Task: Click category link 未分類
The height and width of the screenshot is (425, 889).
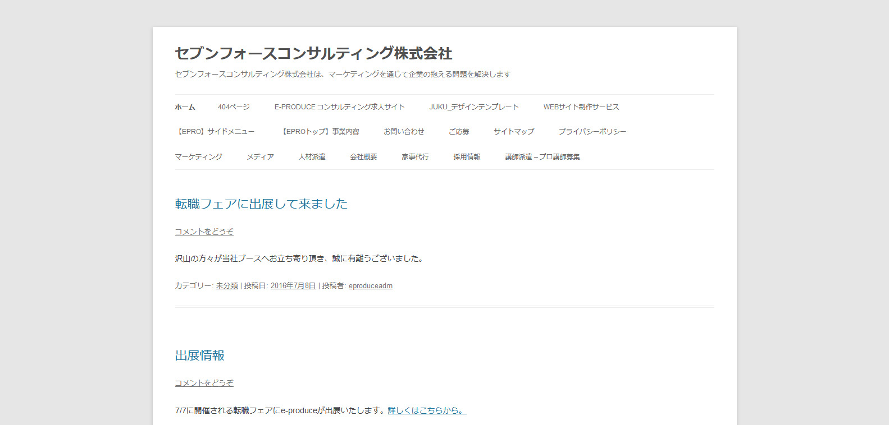Action: click(227, 286)
